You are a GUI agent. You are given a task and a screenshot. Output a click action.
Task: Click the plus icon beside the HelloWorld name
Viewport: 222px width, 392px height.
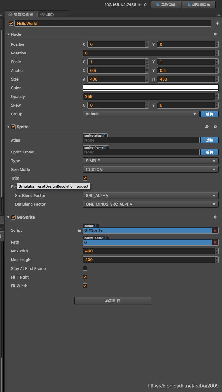(x=217, y=23)
